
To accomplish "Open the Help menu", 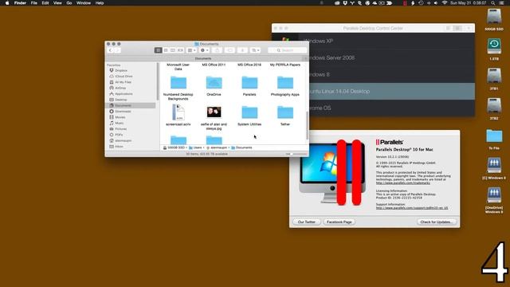I will click(x=100, y=3).
